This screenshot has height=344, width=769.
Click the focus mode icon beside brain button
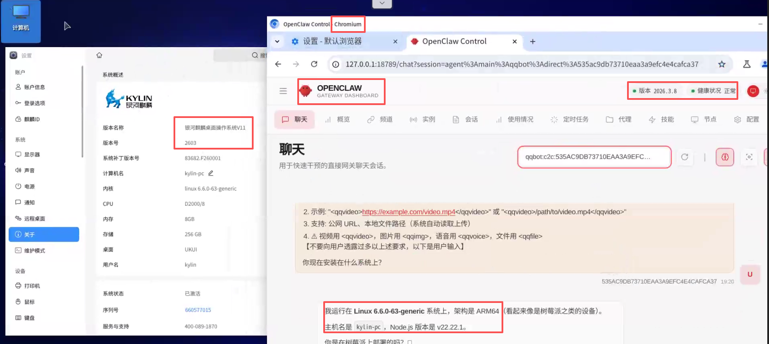coord(749,157)
